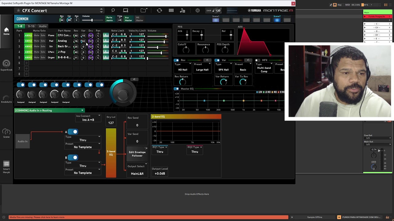This screenshot has height=221, width=394.
Task: Toggle the Master EQ switch
Action: click(x=177, y=89)
